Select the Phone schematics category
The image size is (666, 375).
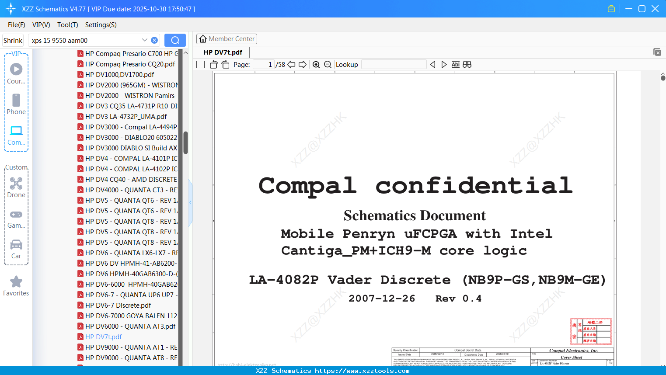[x=16, y=104]
